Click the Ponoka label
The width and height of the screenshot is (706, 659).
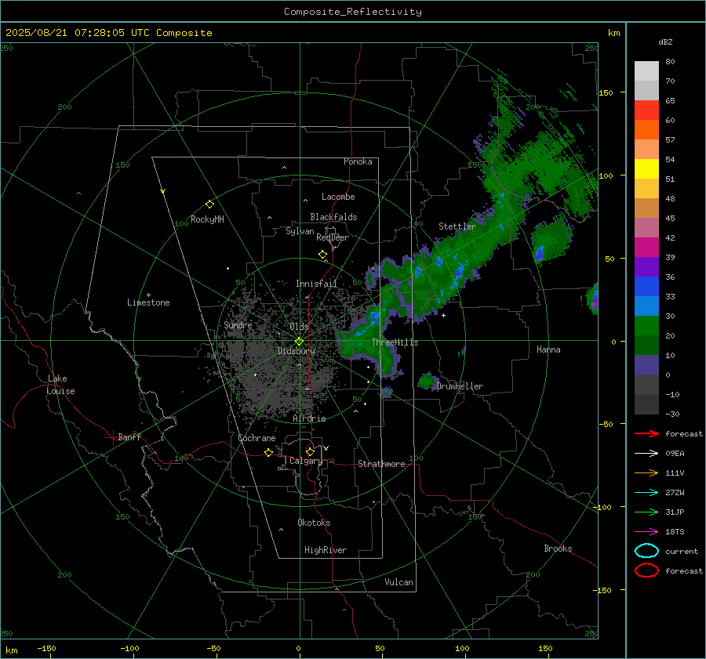click(x=358, y=161)
